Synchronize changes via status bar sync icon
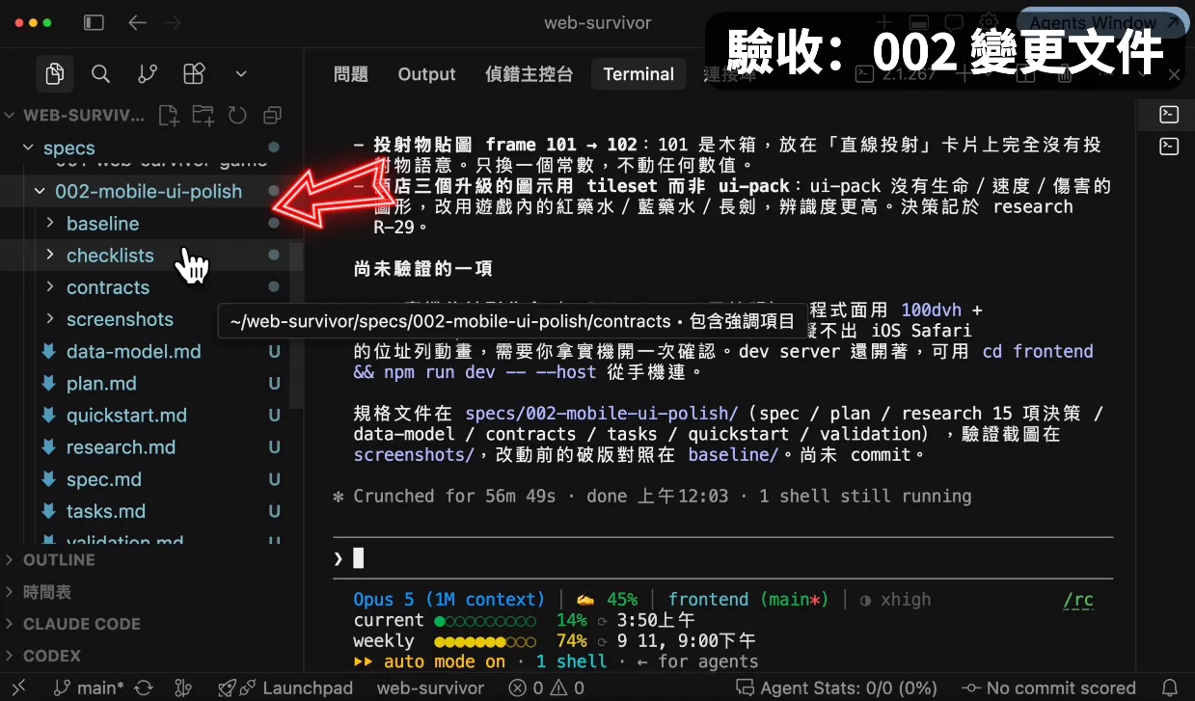The image size is (1195, 701). [x=144, y=688]
